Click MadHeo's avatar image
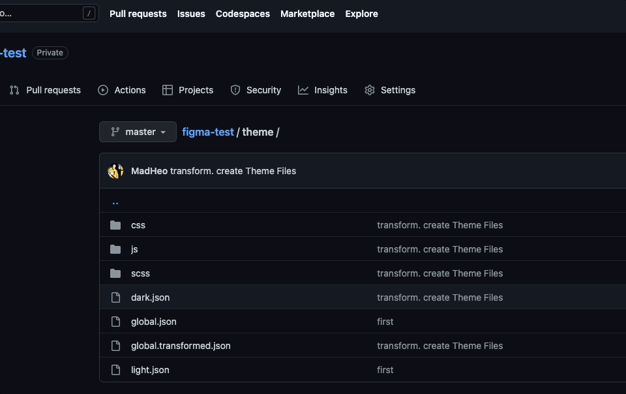This screenshot has height=394, width=626. coord(115,171)
